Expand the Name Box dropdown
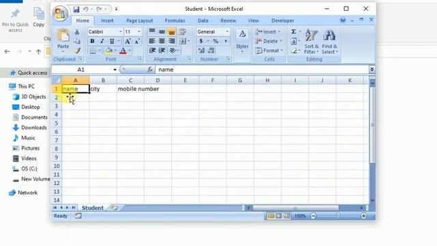This screenshot has width=437, height=246. (x=115, y=70)
